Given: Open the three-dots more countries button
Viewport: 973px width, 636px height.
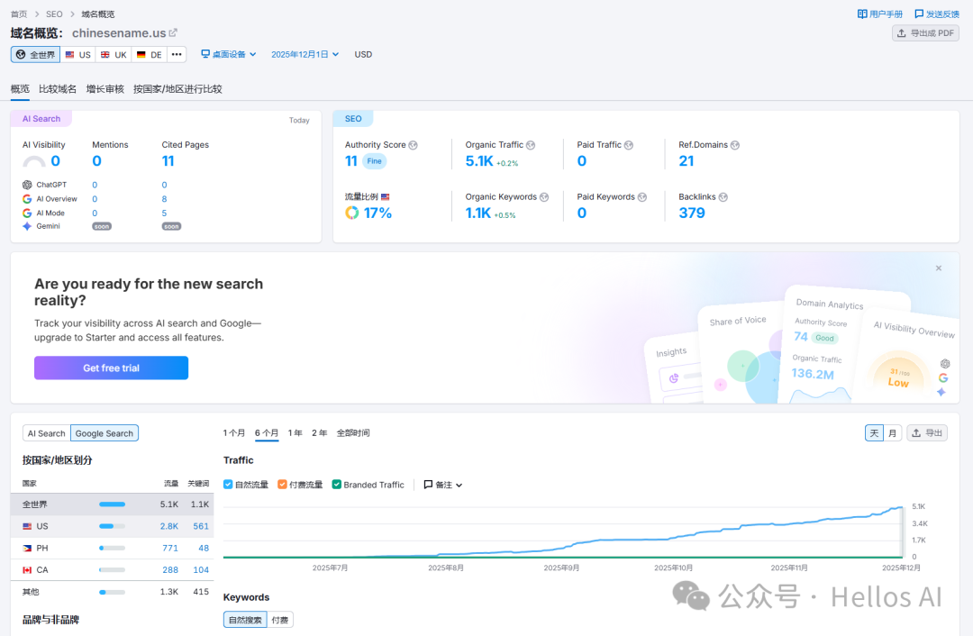Looking at the screenshot, I should [177, 55].
